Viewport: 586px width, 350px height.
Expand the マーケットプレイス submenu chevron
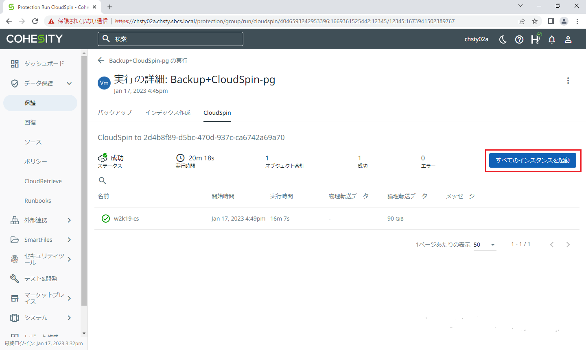click(x=69, y=298)
